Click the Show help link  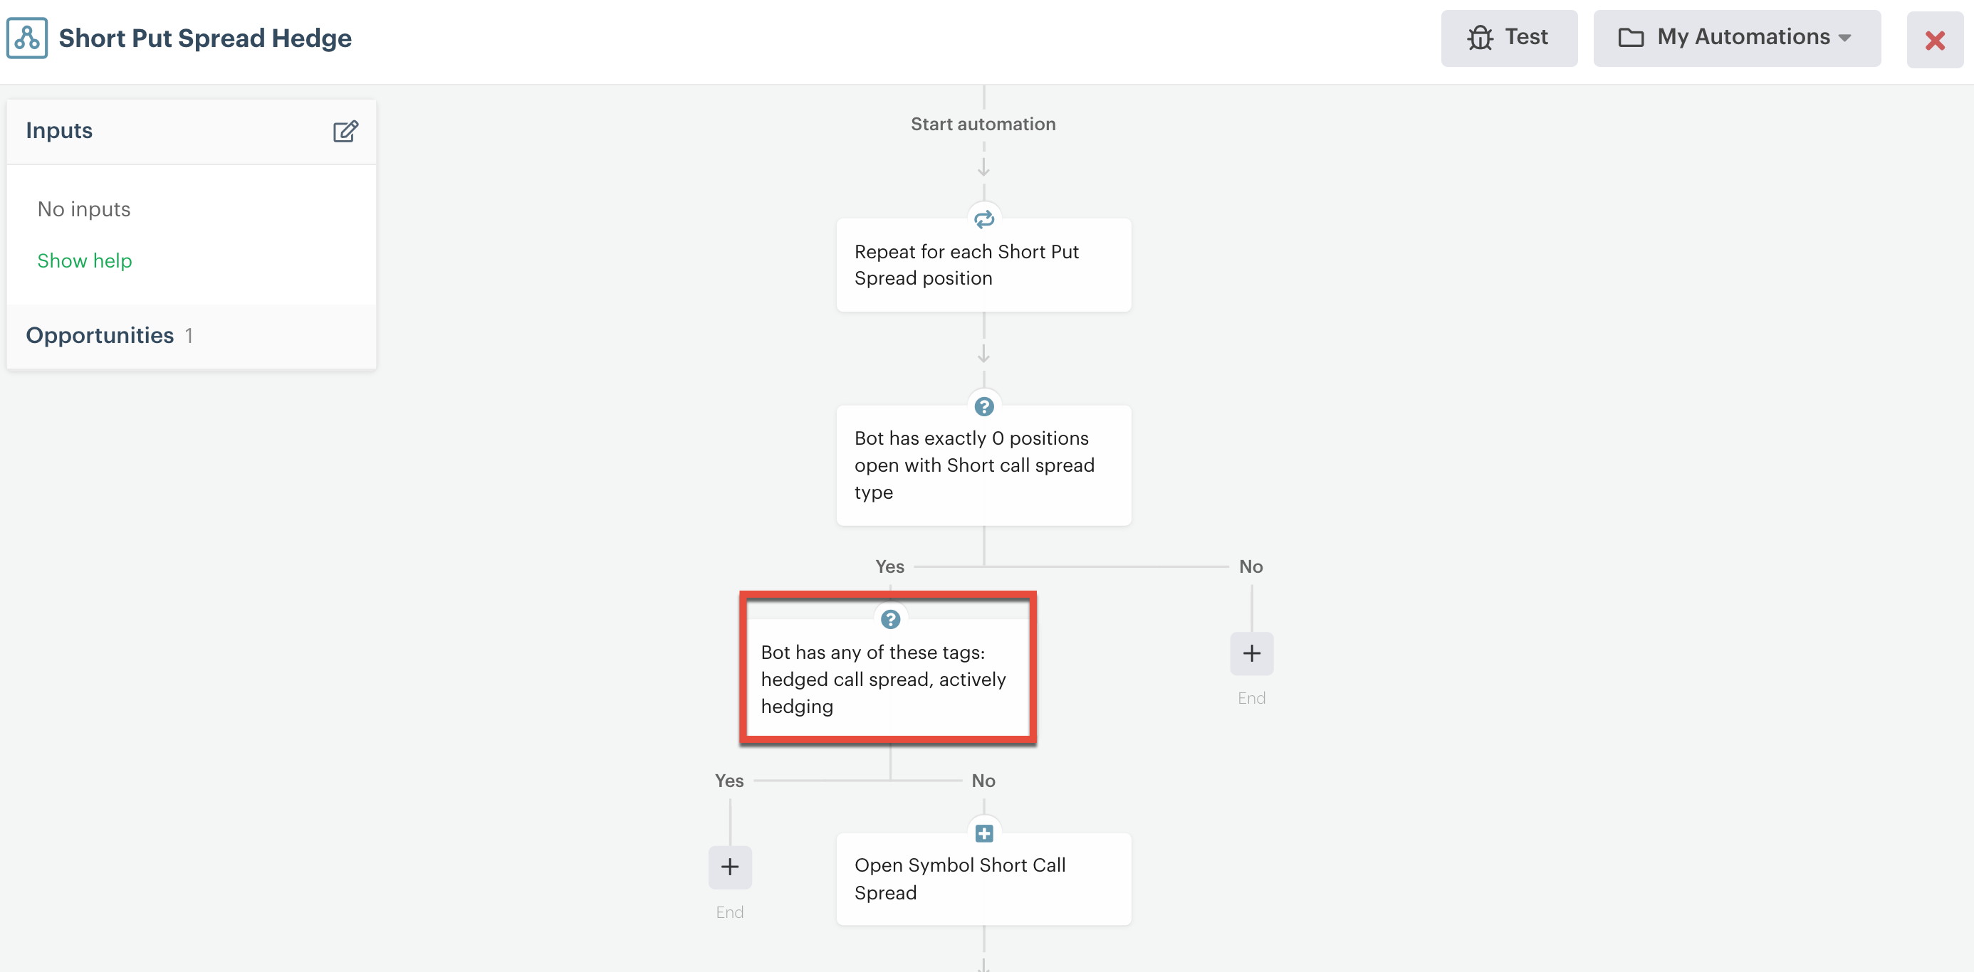84,260
